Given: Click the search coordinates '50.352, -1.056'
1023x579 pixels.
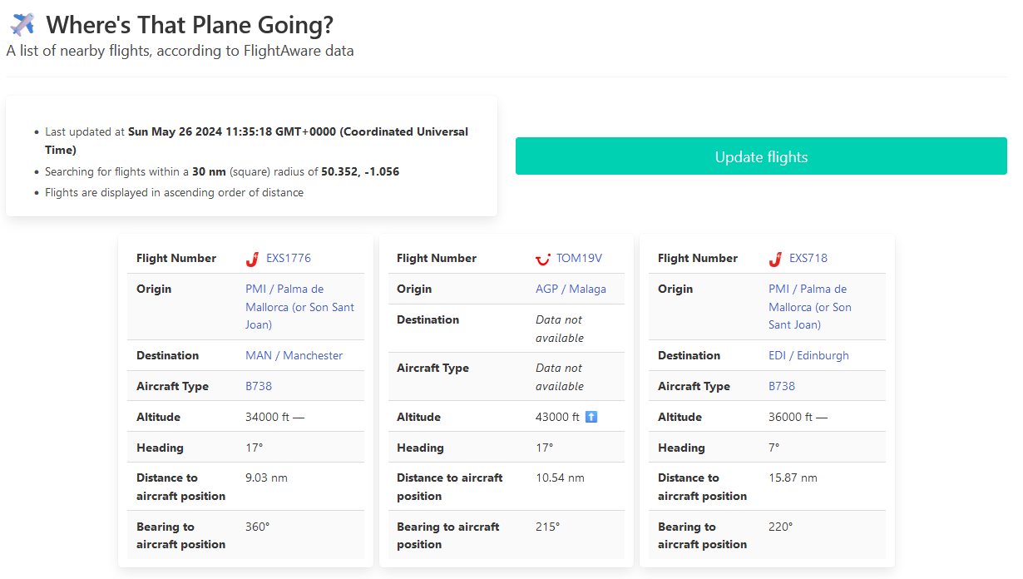Looking at the screenshot, I should click(x=360, y=171).
